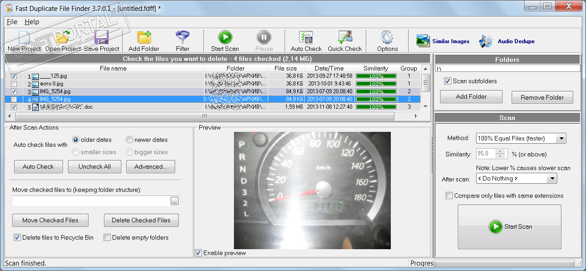Sort by the Folder column header
This screenshot has width=586, height=271.
pyautogui.click(x=235, y=68)
